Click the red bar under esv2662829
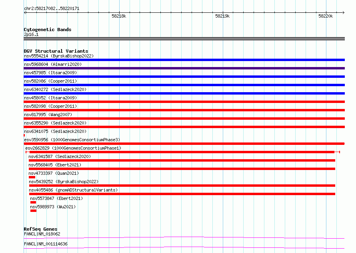Viewport: 356px width, 253px height. [182, 152]
